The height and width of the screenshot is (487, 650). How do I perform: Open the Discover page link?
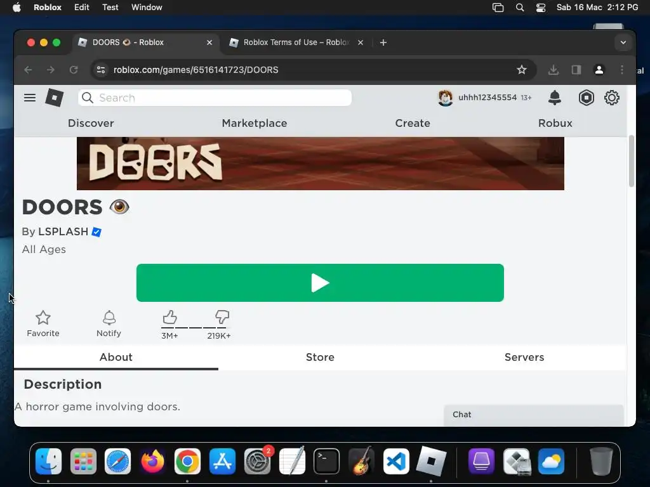(x=91, y=123)
